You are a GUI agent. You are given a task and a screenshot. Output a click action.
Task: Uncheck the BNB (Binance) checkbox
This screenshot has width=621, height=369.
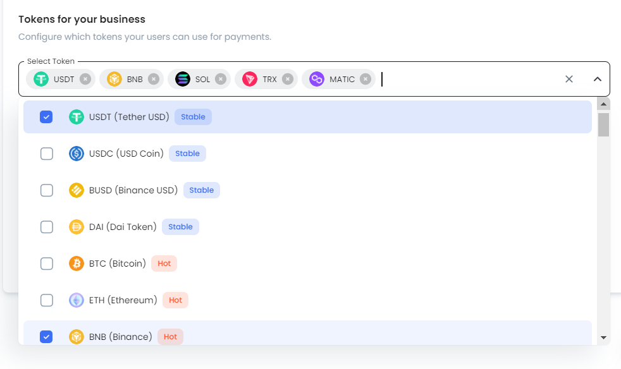(46, 337)
